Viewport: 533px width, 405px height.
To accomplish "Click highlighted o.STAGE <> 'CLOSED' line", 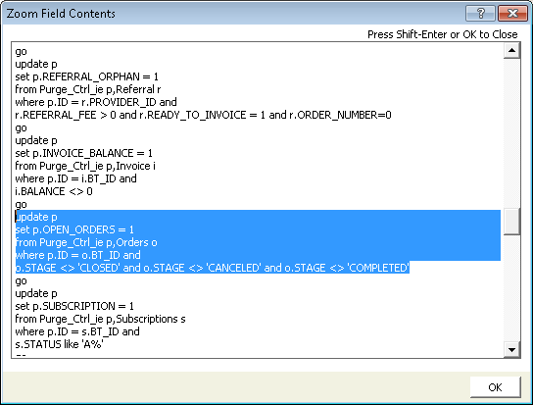I will (212, 268).
